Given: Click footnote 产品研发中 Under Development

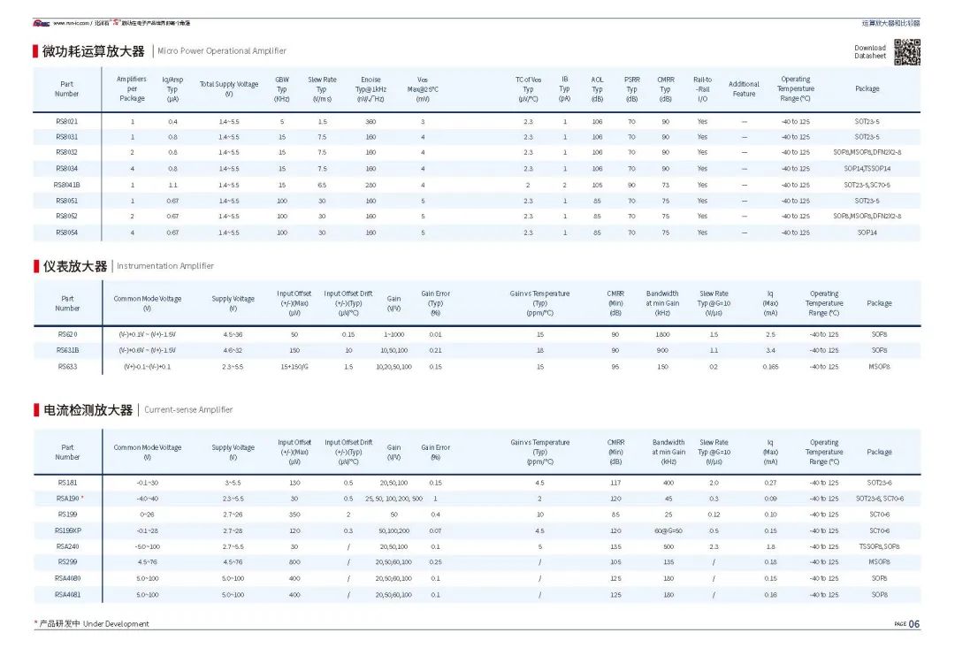Looking at the screenshot, I should tap(94, 623).
